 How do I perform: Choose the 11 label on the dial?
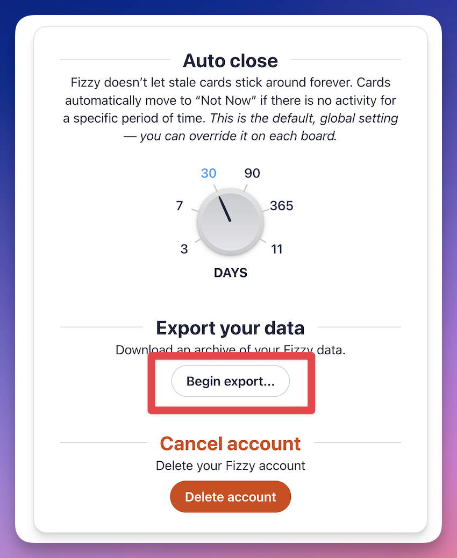277,249
